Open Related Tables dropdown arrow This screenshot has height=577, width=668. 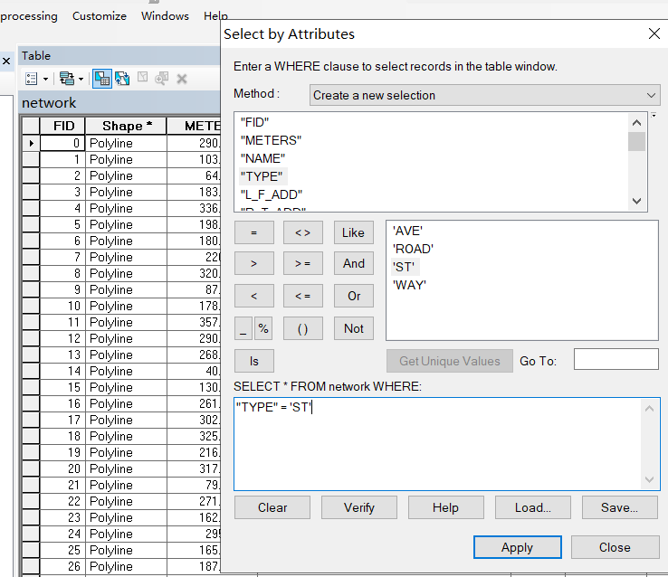click(x=81, y=80)
